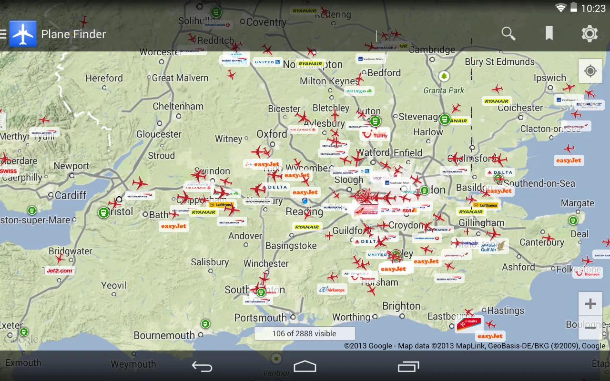The width and height of the screenshot is (610, 381).
Task: Select the DELTA label above Southend-on-Sea
Action: click(x=500, y=172)
